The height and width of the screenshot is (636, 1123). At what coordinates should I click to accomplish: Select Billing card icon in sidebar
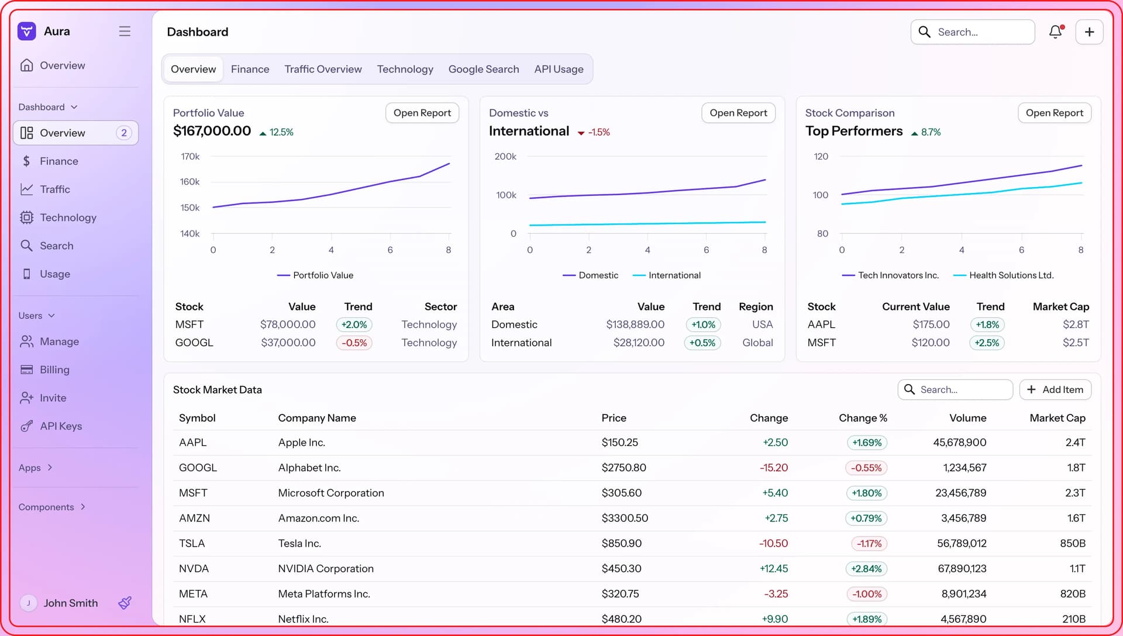coord(26,369)
